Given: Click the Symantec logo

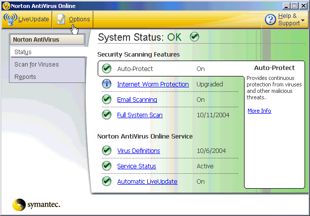Looking at the screenshot, I should pos(36,205).
